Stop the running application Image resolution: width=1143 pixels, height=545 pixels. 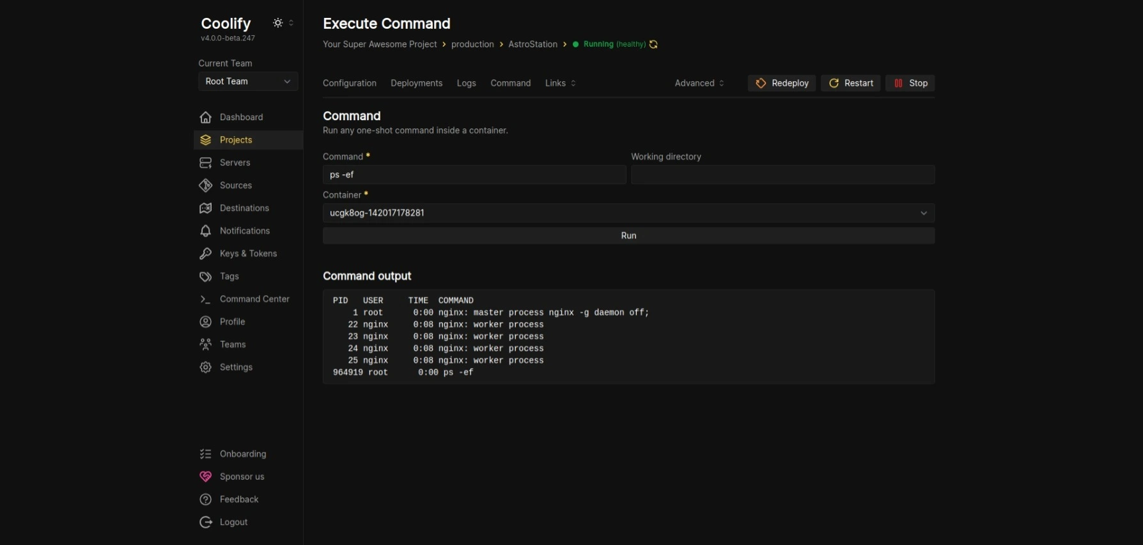[x=910, y=83]
